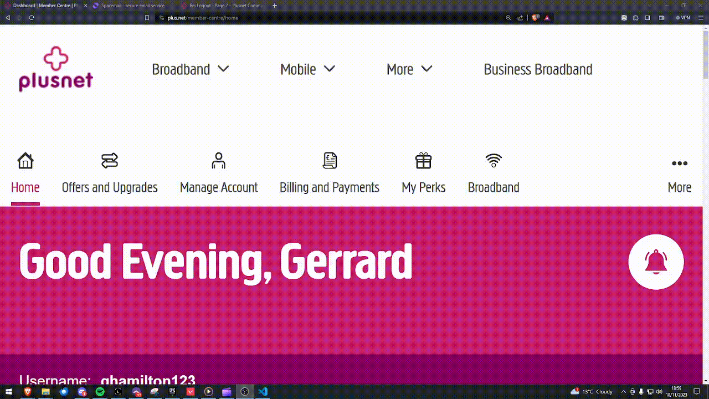Click the Business Broadband link
This screenshot has width=709, height=399.
pyautogui.click(x=538, y=69)
